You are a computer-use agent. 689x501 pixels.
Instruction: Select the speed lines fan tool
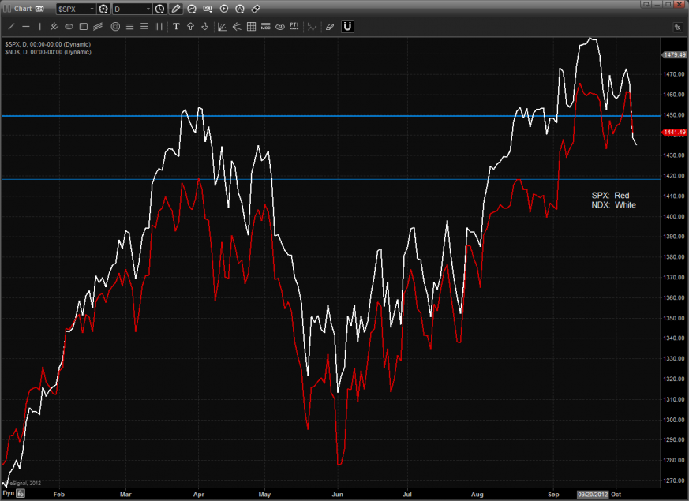pyautogui.click(x=237, y=27)
